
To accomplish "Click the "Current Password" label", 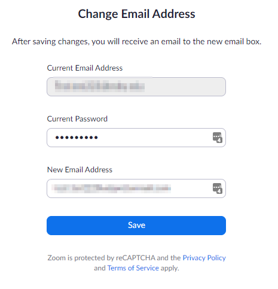I will pos(77,119).
